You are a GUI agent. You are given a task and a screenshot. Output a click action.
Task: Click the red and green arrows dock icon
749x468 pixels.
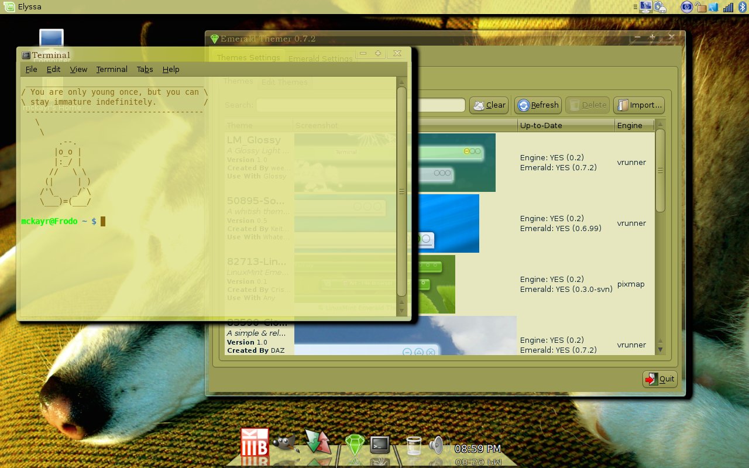tap(318, 442)
